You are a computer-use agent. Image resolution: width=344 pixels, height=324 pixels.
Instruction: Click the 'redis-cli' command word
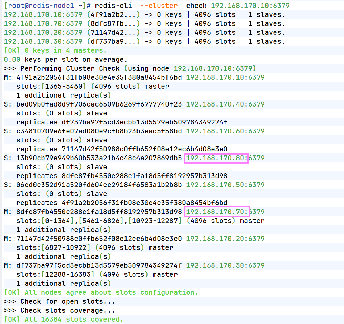(113, 6)
